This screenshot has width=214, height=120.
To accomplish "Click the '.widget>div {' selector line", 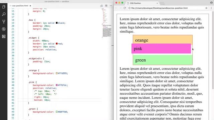I will point(36,59).
